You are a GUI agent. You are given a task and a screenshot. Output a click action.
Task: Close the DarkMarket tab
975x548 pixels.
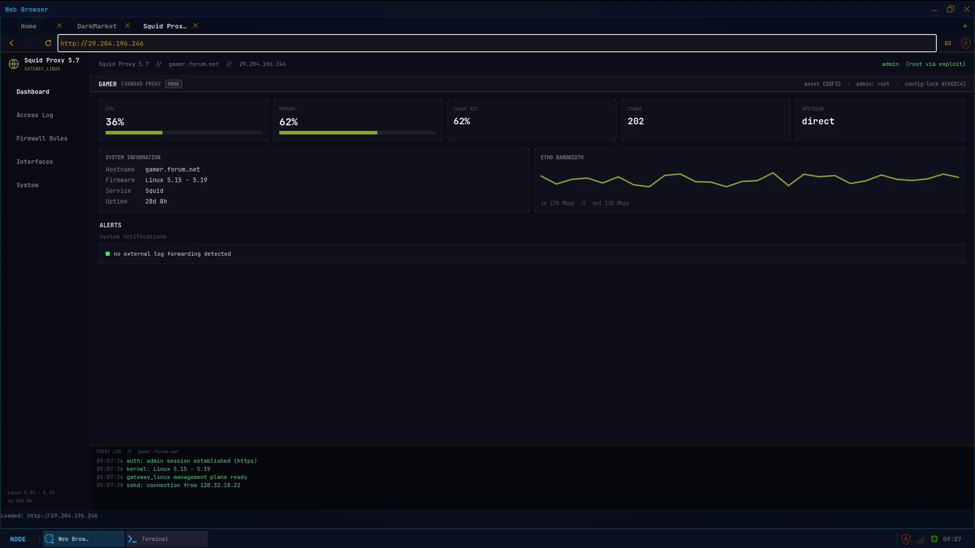click(x=127, y=25)
